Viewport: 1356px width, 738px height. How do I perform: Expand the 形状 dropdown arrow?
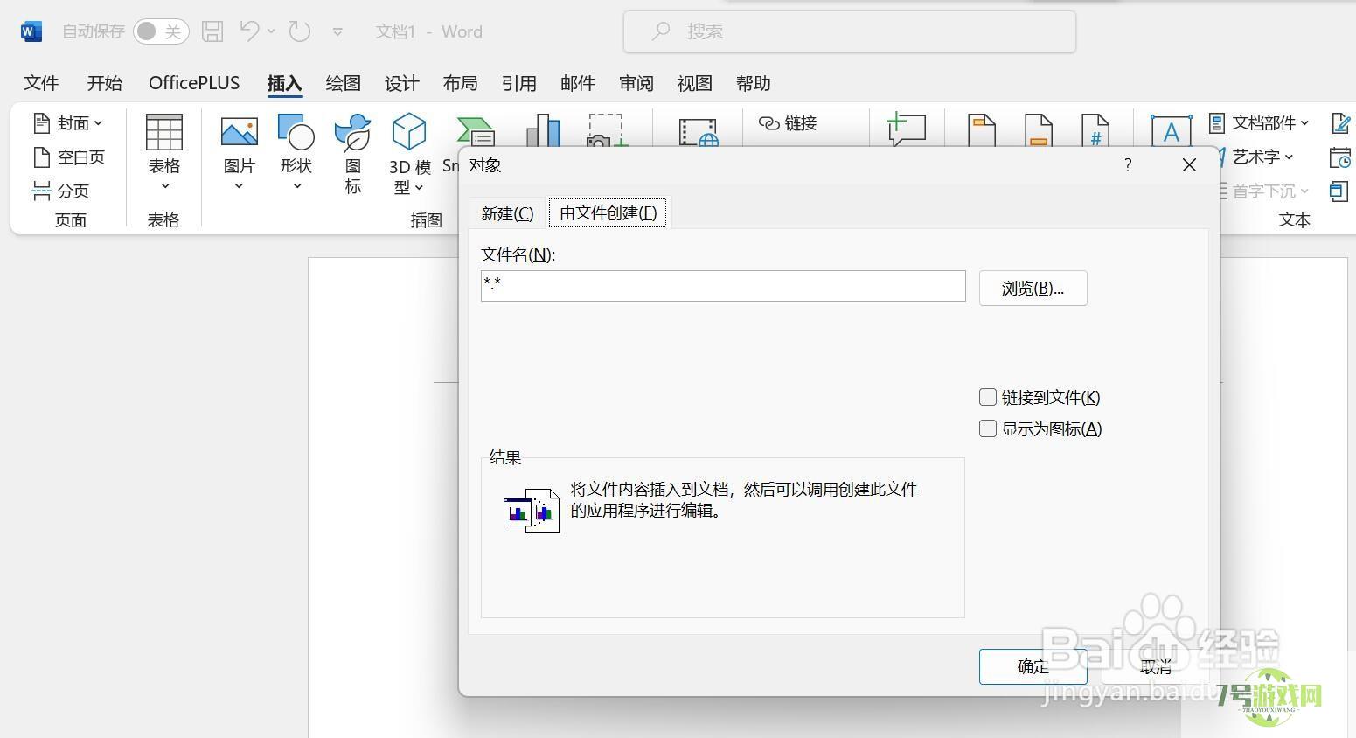296,186
